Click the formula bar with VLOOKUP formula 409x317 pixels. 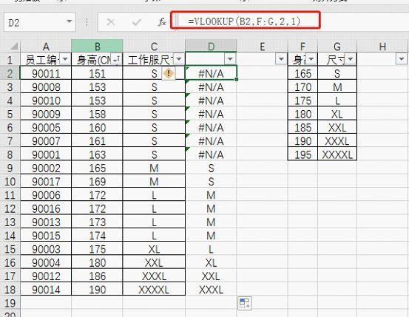[x=246, y=21]
